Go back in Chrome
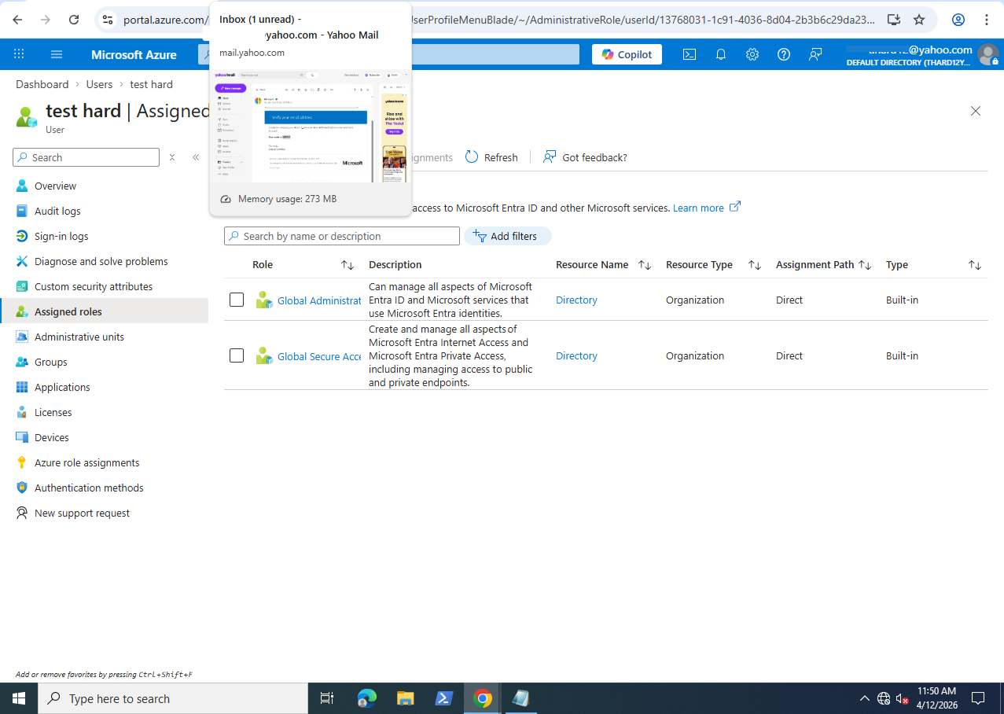1004x714 pixels. point(18,20)
